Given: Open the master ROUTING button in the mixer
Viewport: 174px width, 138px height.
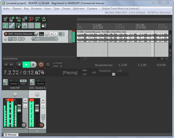Looking at the screenshot, I should (14, 82).
